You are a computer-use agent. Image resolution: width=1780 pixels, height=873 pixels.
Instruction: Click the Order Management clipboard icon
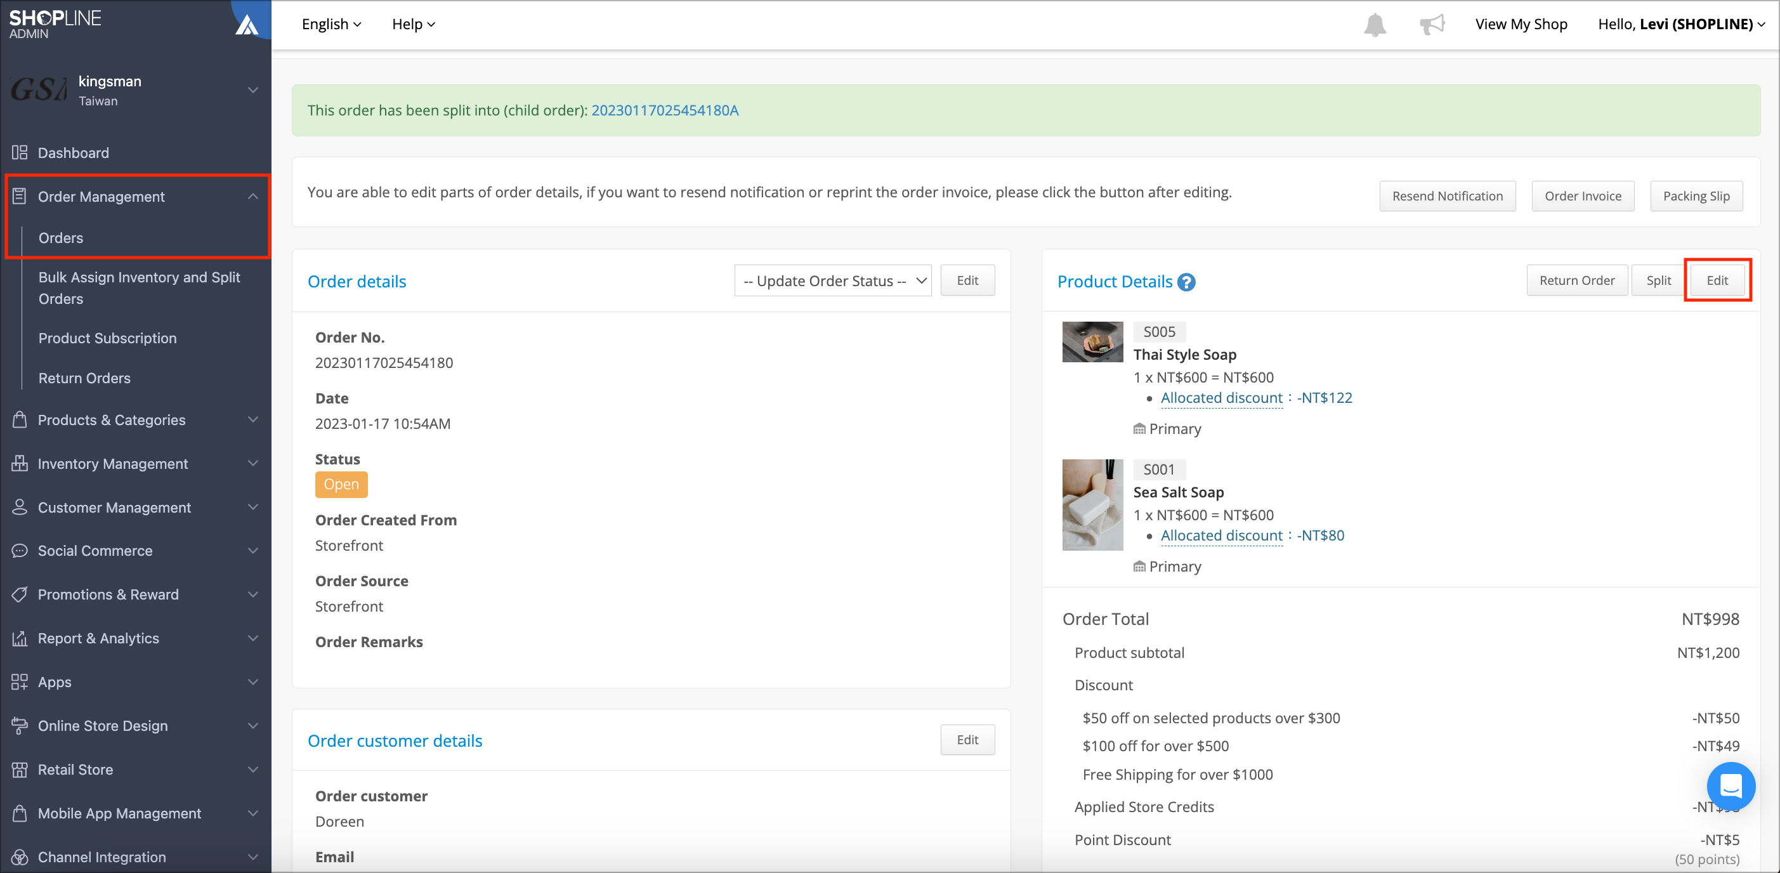coord(19,196)
